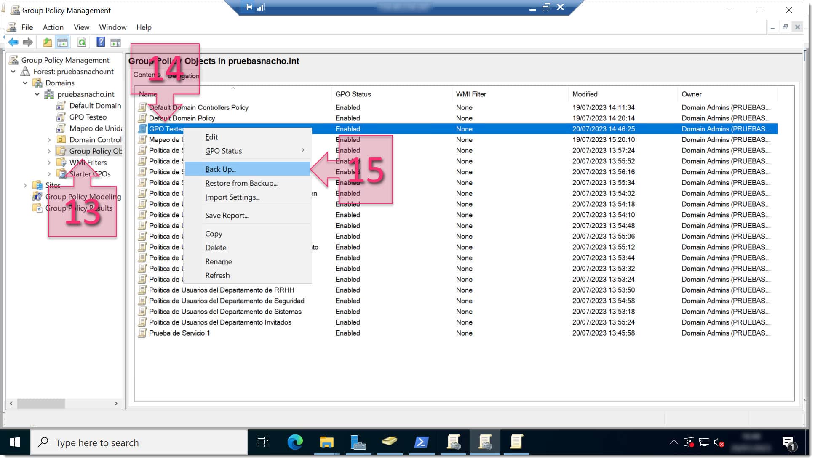Select Politica de Usuarios del Departamento de RRHH
This screenshot has width=815, height=461.
click(x=457, y=290)
